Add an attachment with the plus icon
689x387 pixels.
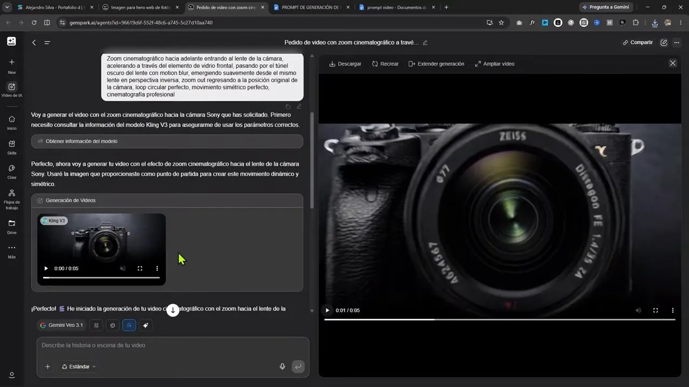[x=47, y=367]
